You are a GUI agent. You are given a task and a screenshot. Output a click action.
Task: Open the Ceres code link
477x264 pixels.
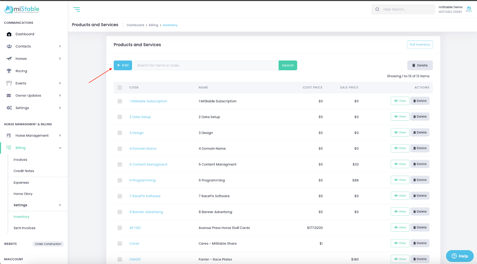coord(134,244)
